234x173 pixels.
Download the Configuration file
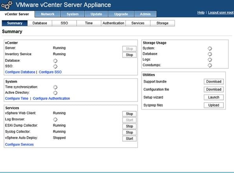214,89
